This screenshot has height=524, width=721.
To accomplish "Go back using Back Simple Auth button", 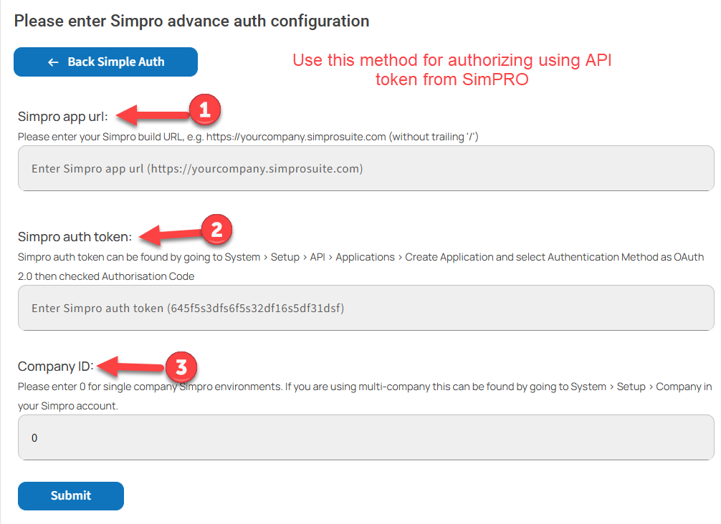I will point(105,62).
